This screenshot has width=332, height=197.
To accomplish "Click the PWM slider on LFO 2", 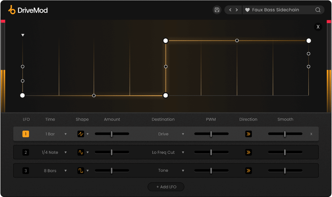I will coord(211,152).
